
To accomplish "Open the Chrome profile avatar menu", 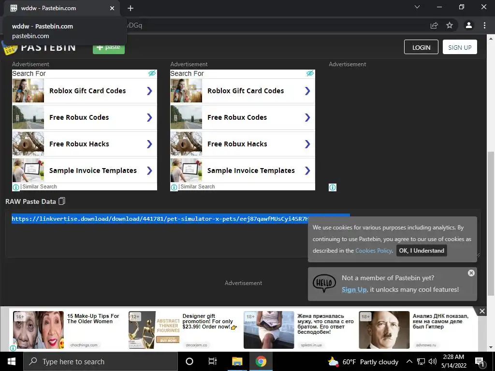I will 469,25.
